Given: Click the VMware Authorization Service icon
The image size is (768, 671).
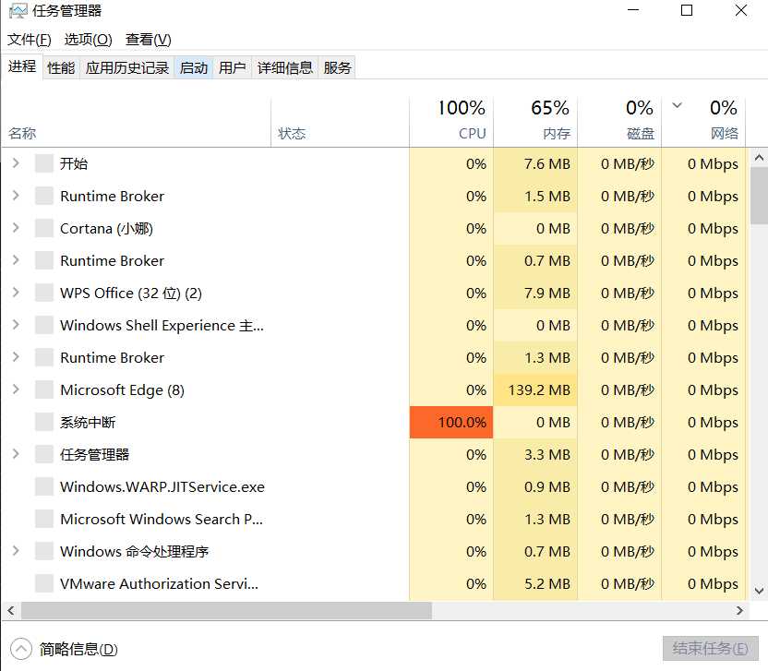Looking at the screenshot, I should [43, 584].
